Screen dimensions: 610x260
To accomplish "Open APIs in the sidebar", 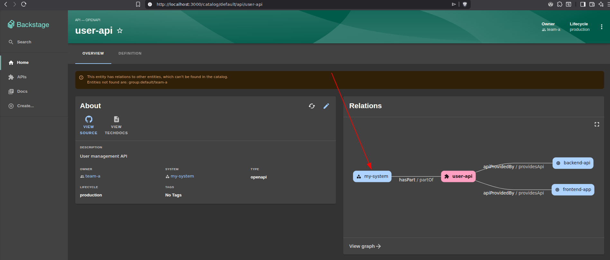I will (34, 77).
